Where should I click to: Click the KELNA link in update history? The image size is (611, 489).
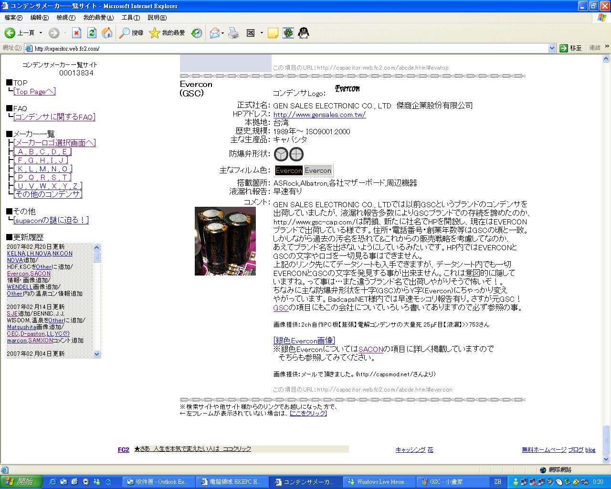click(x=16, y=254)
